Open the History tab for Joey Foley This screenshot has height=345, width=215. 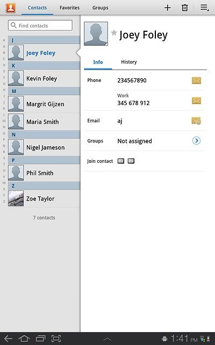tap(129, 62)
